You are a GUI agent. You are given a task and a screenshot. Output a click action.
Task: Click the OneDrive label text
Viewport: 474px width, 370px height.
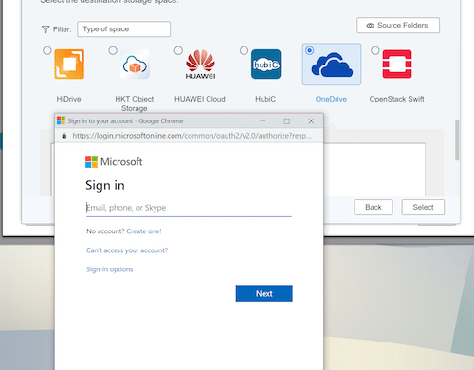pos(331,99)
